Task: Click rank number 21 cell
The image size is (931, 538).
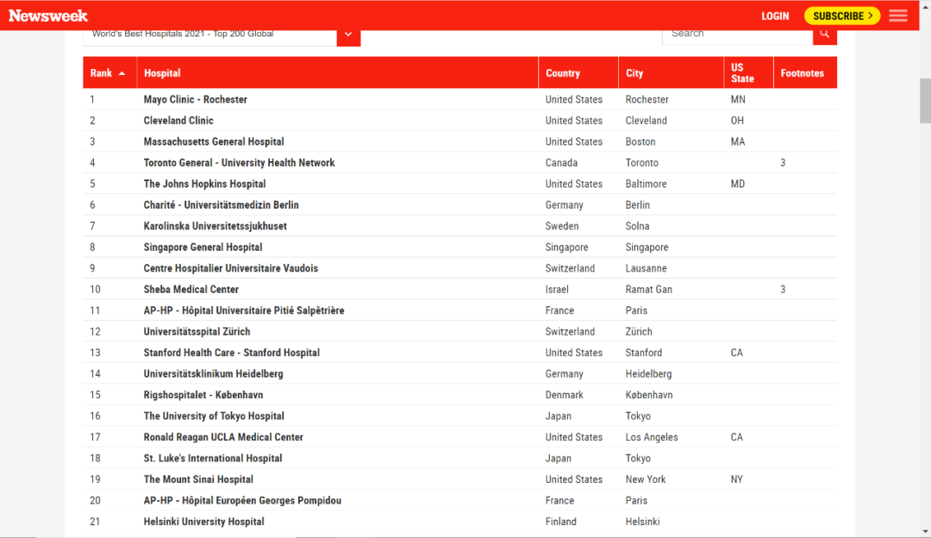Action: (95, 522)
